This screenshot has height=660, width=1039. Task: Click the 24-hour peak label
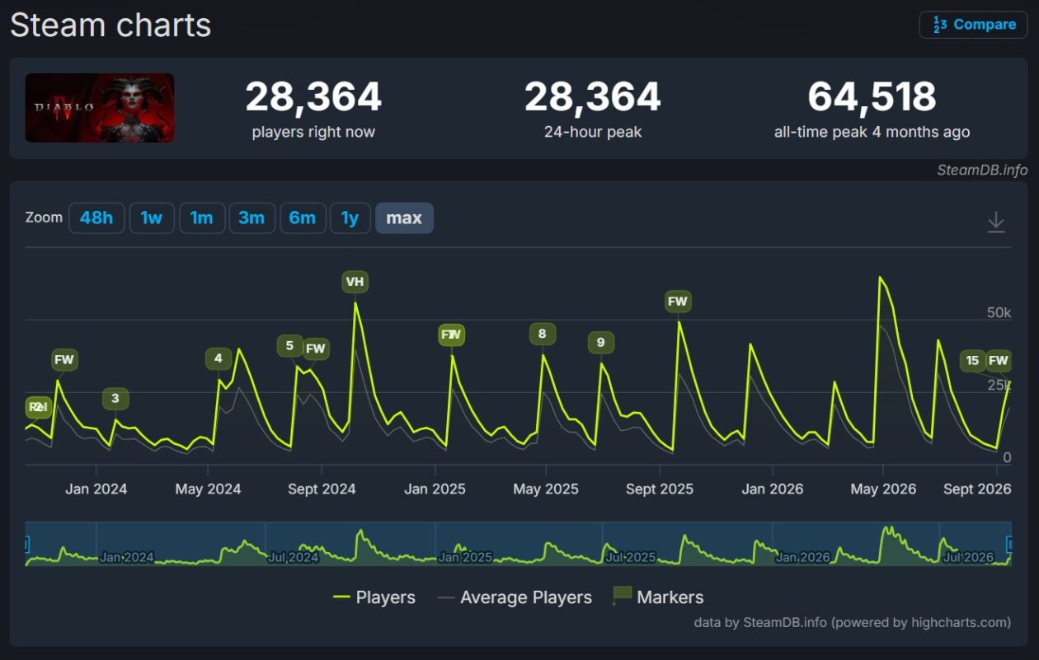click(x=593, y=132)
